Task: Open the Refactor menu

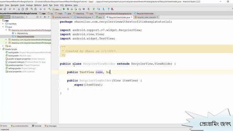Action: point(38,5)
